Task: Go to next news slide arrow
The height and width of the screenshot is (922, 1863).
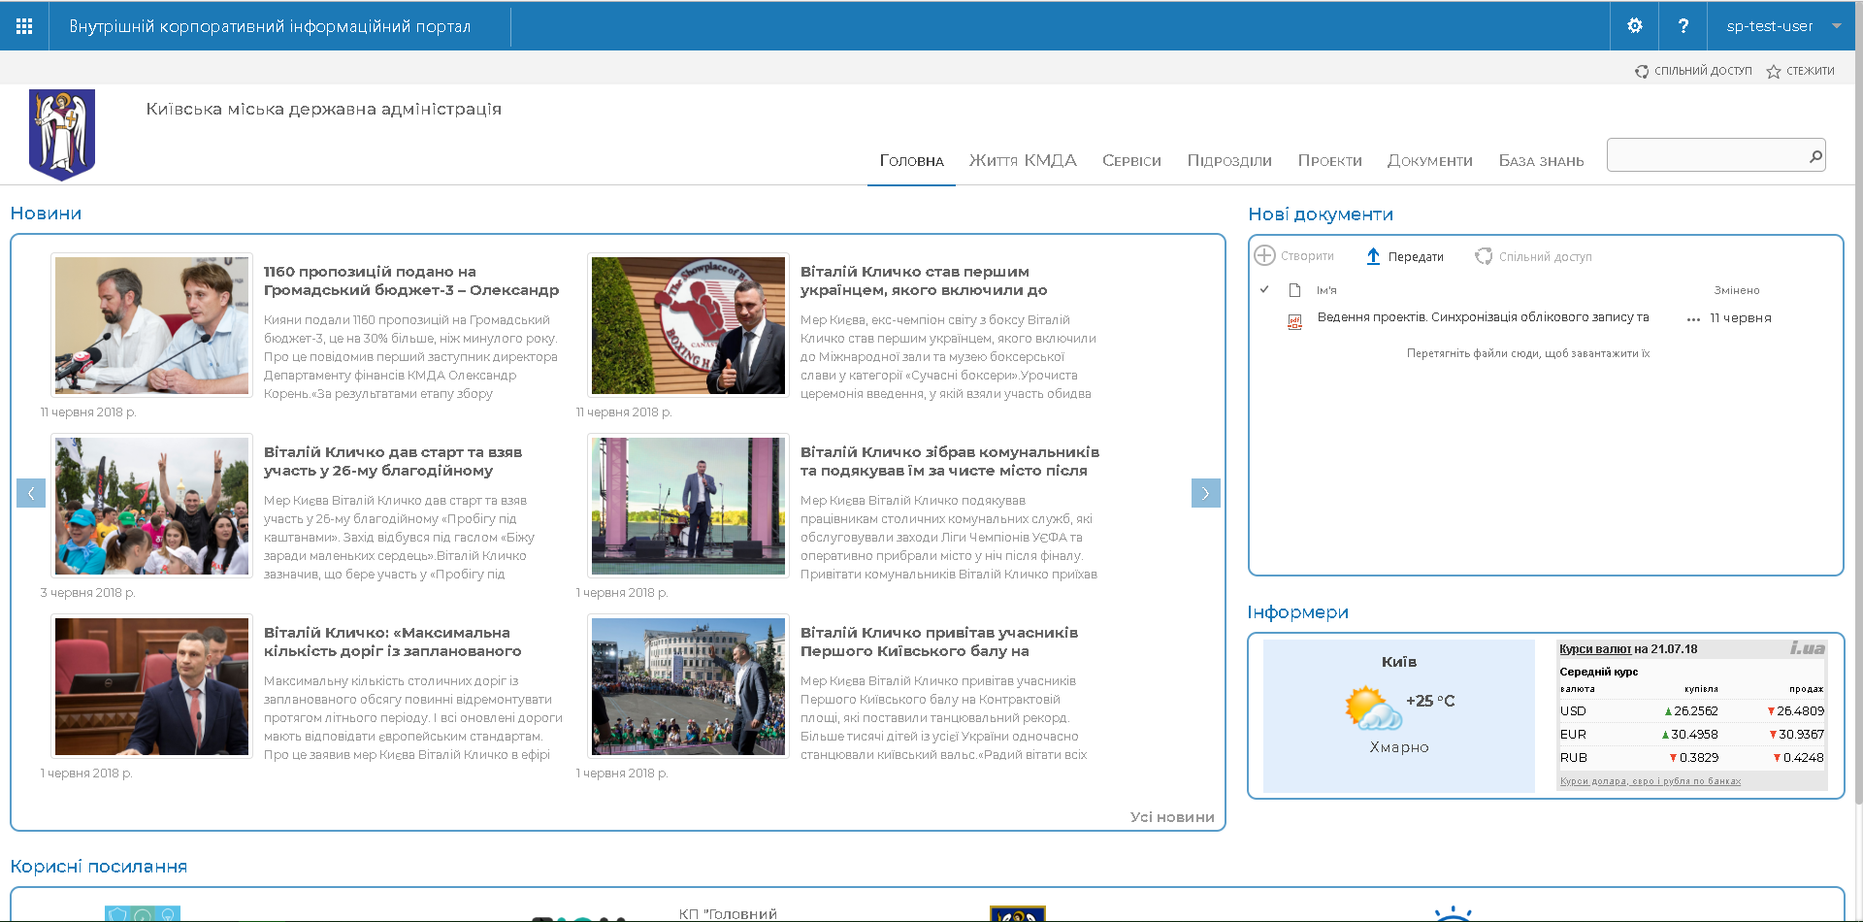Action: [x=1205, y=493]
